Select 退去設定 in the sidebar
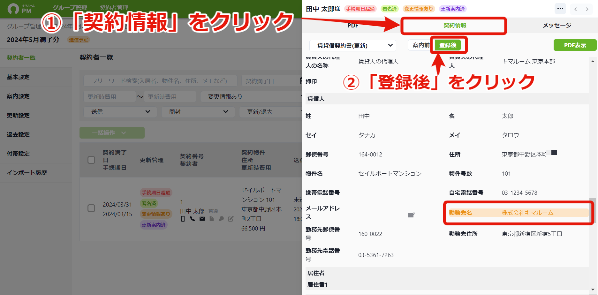598x295 pixels. pos(36,134)
